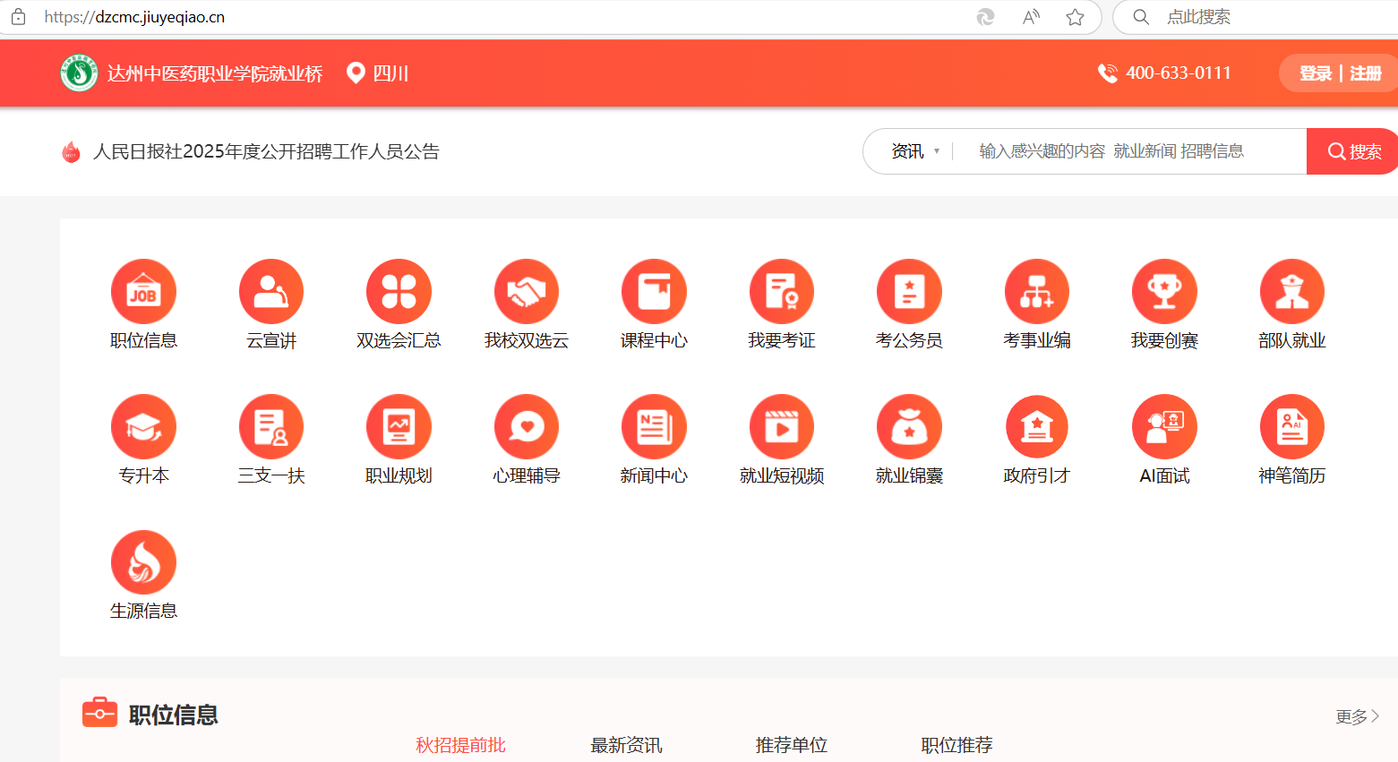Select the 考公务员 icon
The image size is (1398, 762).
click(x=909, y=292)
